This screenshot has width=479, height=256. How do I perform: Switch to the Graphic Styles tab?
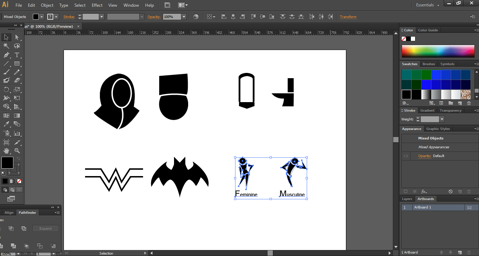click(x=438, y=129)
